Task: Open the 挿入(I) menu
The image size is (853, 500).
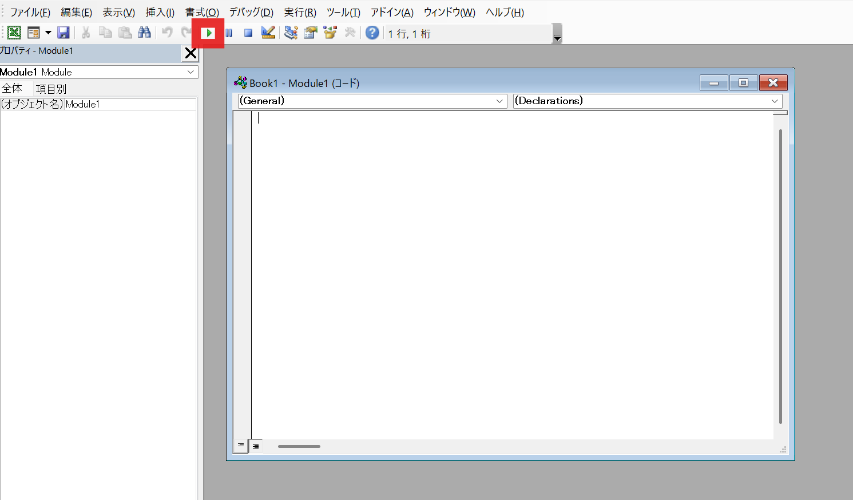Action: point(160,13)
